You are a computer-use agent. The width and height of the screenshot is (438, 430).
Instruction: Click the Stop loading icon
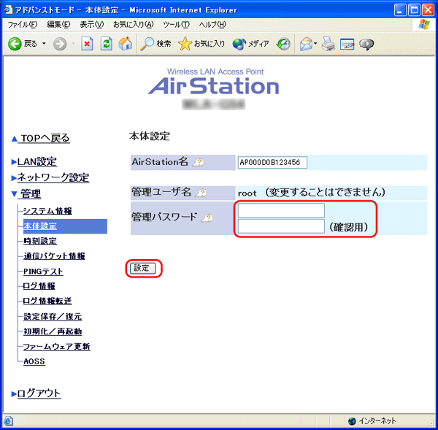point(87,44)
